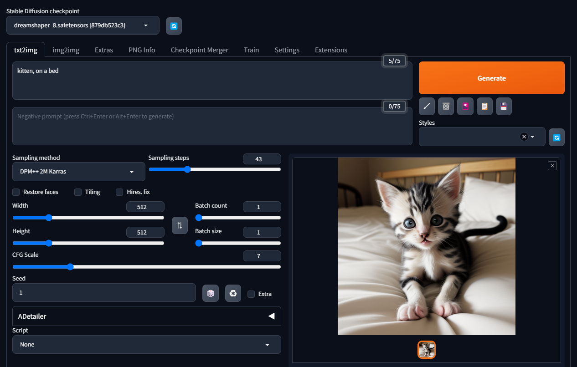The width and height of the screenshot is (577, 367).
Task: Open extra networks with the pink icon
Action: click(465, 106)
